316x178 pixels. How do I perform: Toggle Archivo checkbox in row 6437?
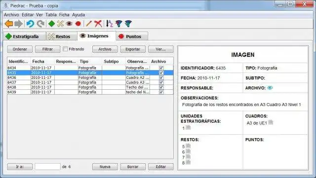[161, 82]
